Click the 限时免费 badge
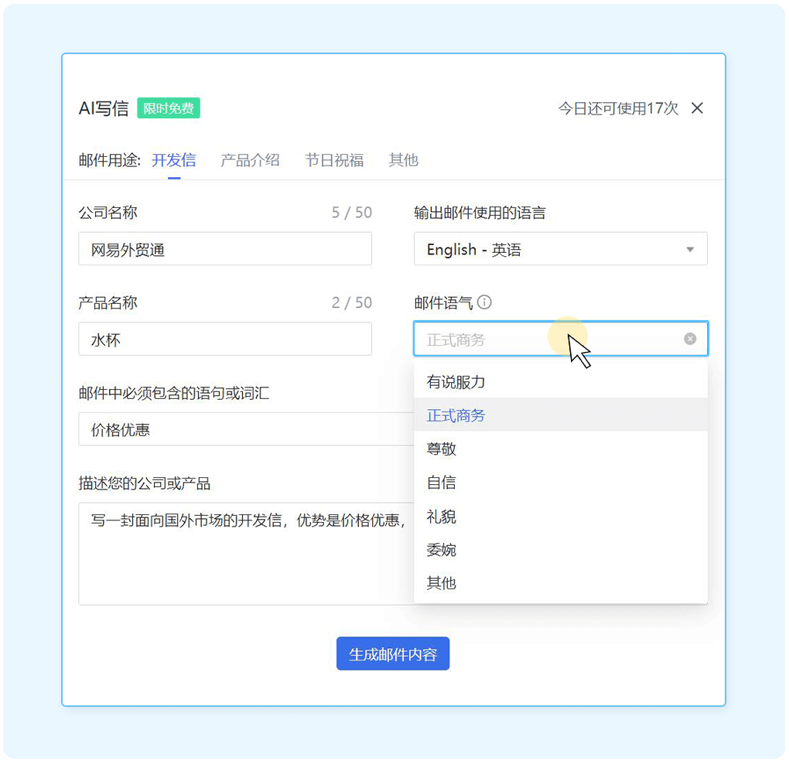789x761 pixels. click(169, 108)
